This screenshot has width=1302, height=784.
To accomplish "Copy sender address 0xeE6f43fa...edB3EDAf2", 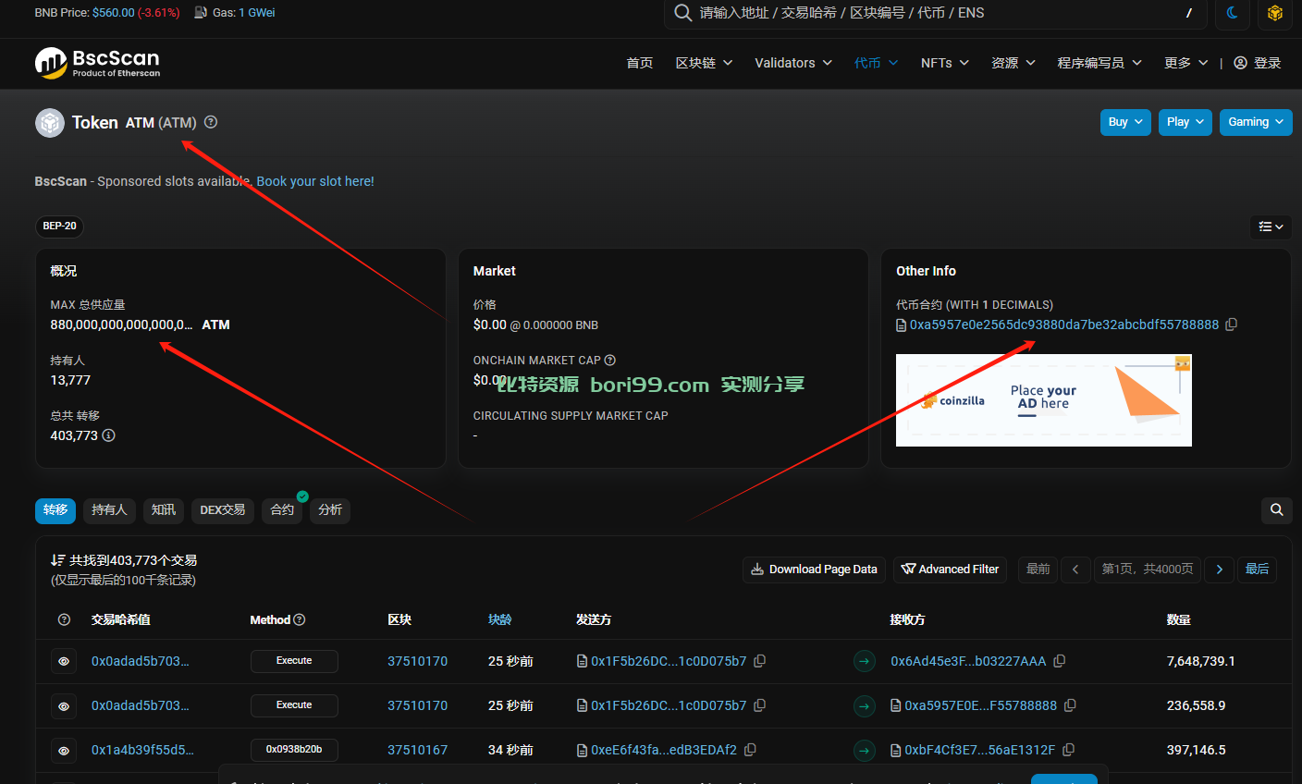I will pos(750,750).
